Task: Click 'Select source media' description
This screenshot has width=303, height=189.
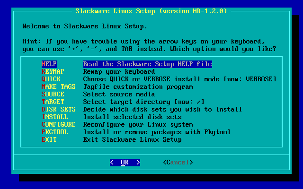Action: 119,94
